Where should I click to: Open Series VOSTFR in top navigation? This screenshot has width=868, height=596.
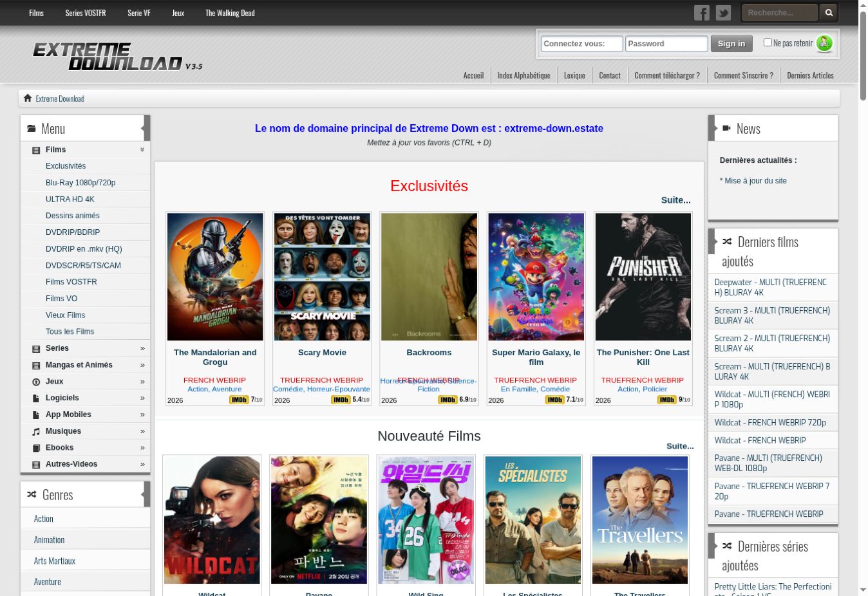click(86, 13)
